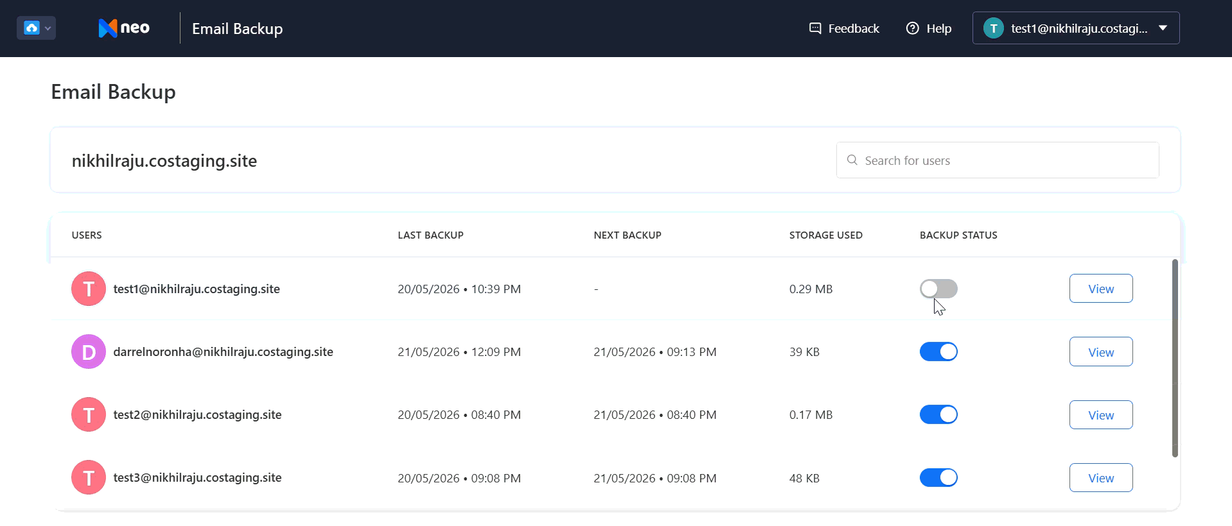Toggle backup status for test3
This screenshot has height=526, width=1232.
coord(938,477)
